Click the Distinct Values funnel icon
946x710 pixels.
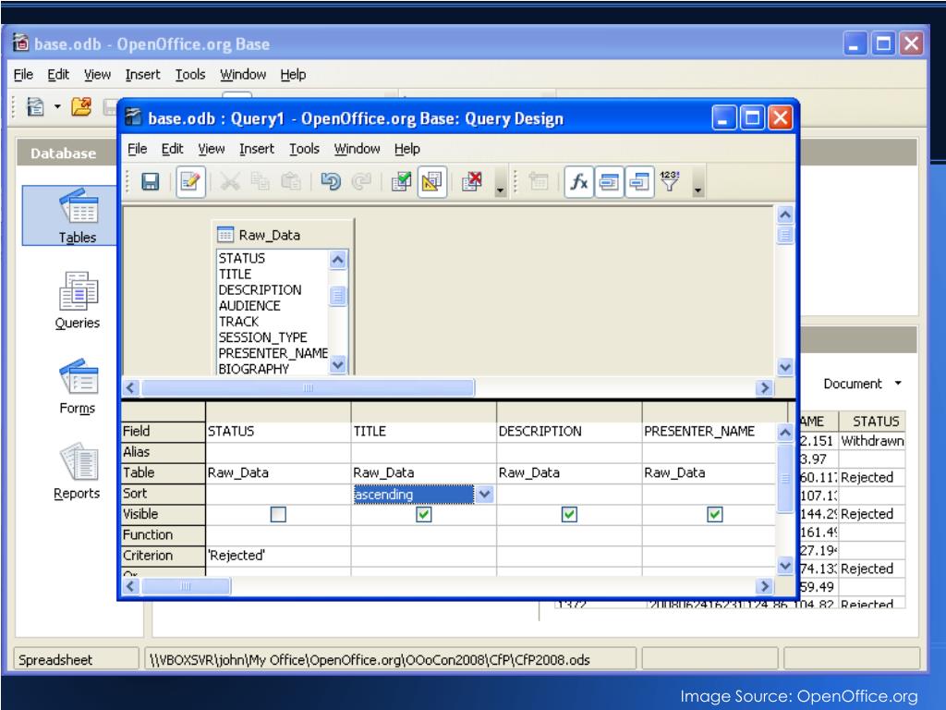[x=670, y=181]
